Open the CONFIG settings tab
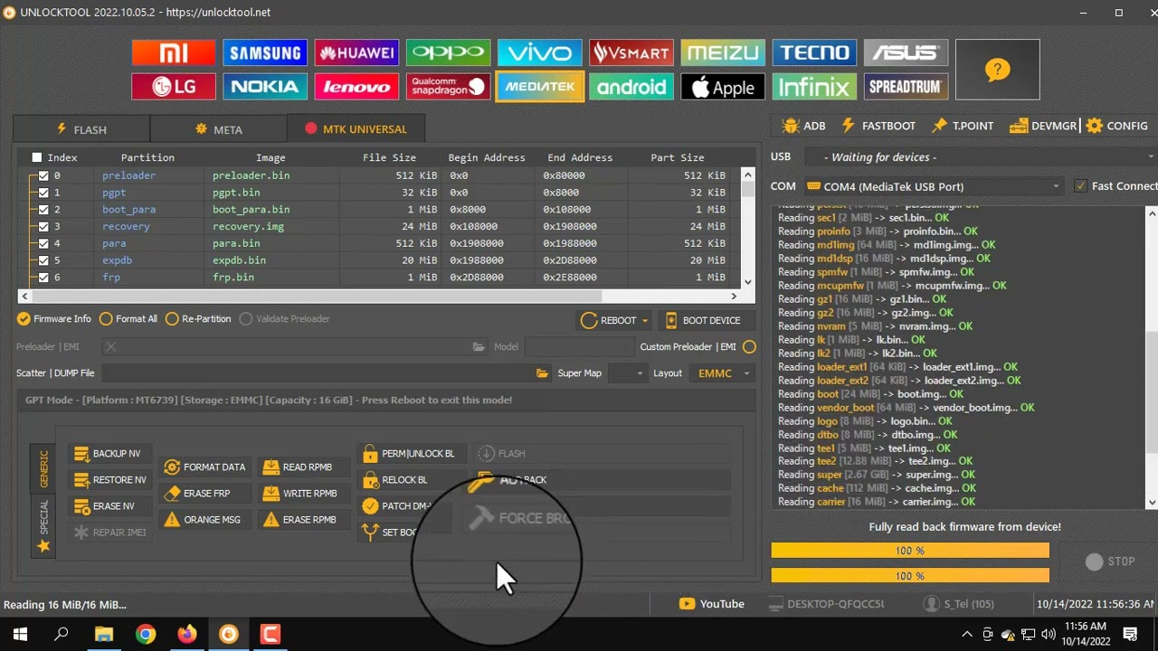Viewport: 1158px width, 651px height. (x=1116, y=126)
